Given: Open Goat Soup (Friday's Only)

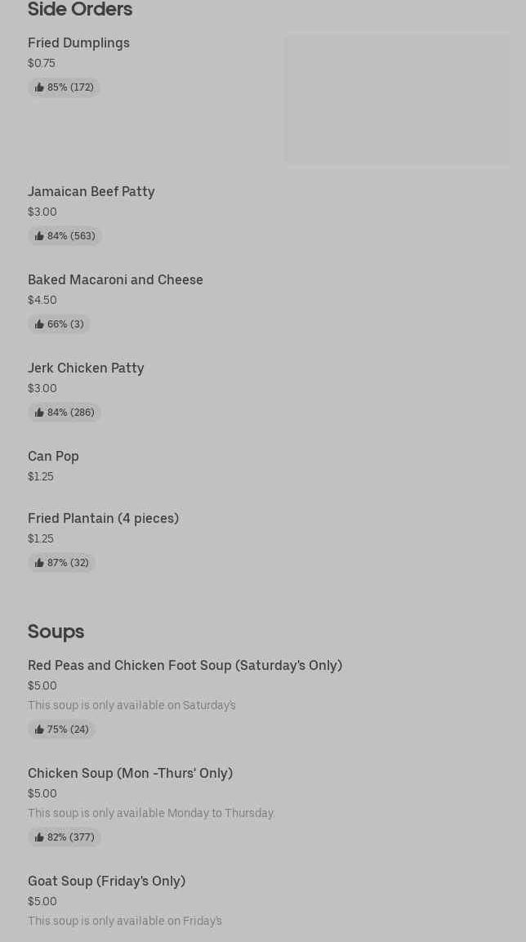Looking at the screenshot, I should click(106, 881).
